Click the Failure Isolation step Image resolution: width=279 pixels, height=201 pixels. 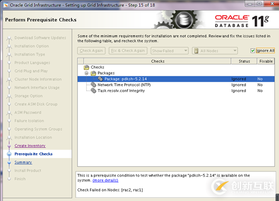pyautogui.click(x=29, y=121)
